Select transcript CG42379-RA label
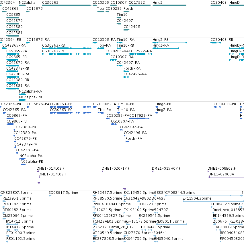This screenshot has width=244, height=243. pos(18,63)
